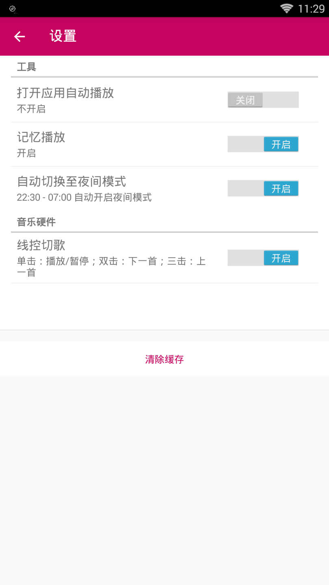Viewport: 329px width, 585px height.
Task: Tap the 开启 status text under 记忆播放
Action: click(26, 153)
